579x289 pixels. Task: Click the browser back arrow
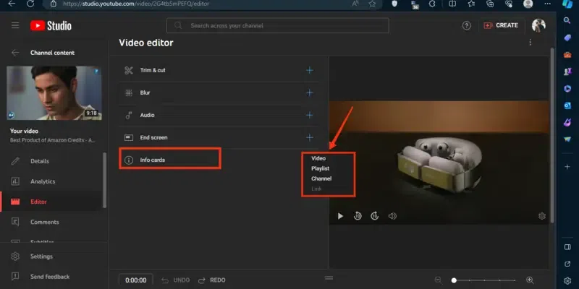point(12,4)
